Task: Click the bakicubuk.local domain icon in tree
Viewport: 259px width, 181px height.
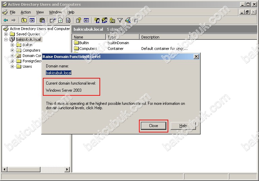Action: click(x=12, y=39)
